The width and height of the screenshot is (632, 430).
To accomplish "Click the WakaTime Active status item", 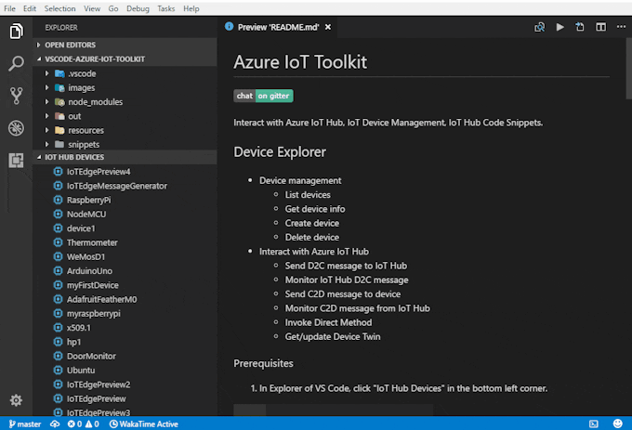I will (143, 423).
